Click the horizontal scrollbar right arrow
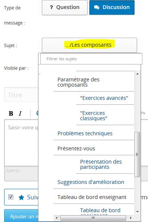 coord(131,218)
